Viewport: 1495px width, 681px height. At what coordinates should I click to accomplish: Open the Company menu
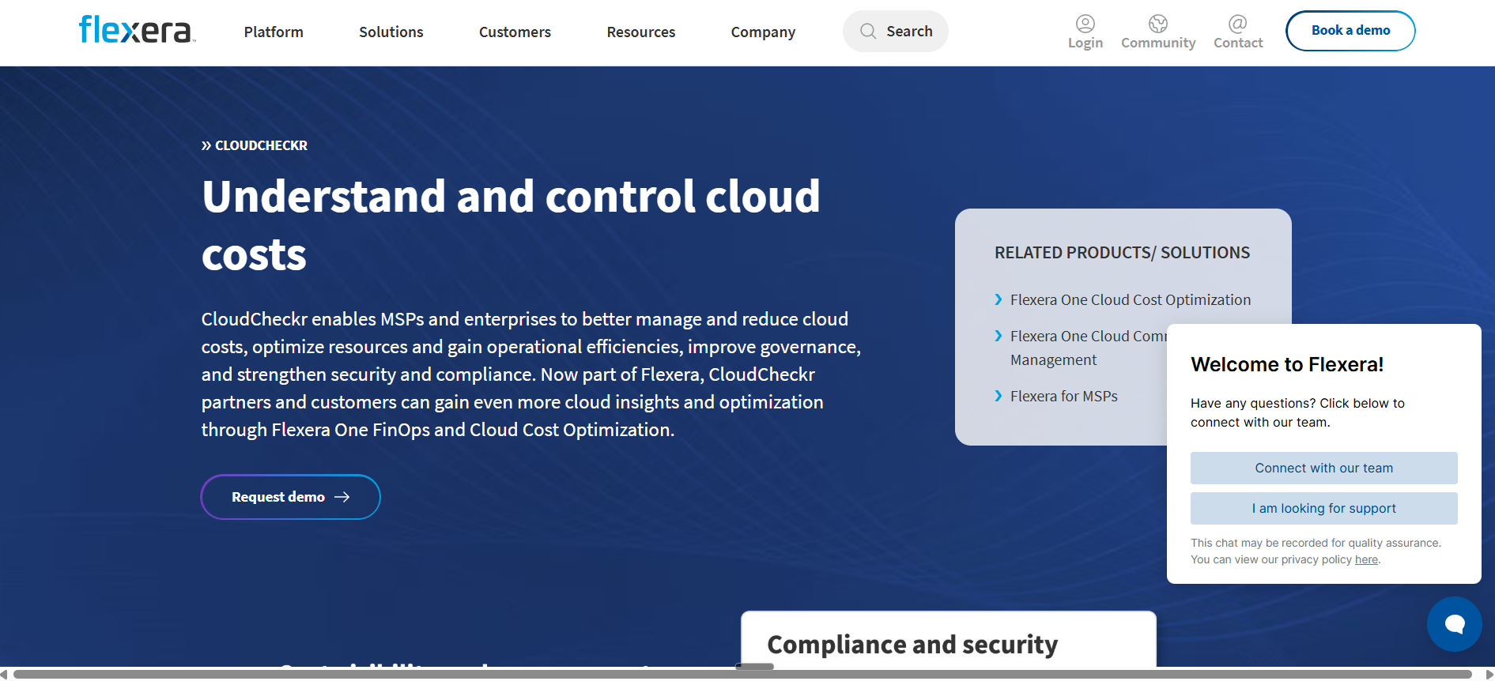[x=763, y=32]
